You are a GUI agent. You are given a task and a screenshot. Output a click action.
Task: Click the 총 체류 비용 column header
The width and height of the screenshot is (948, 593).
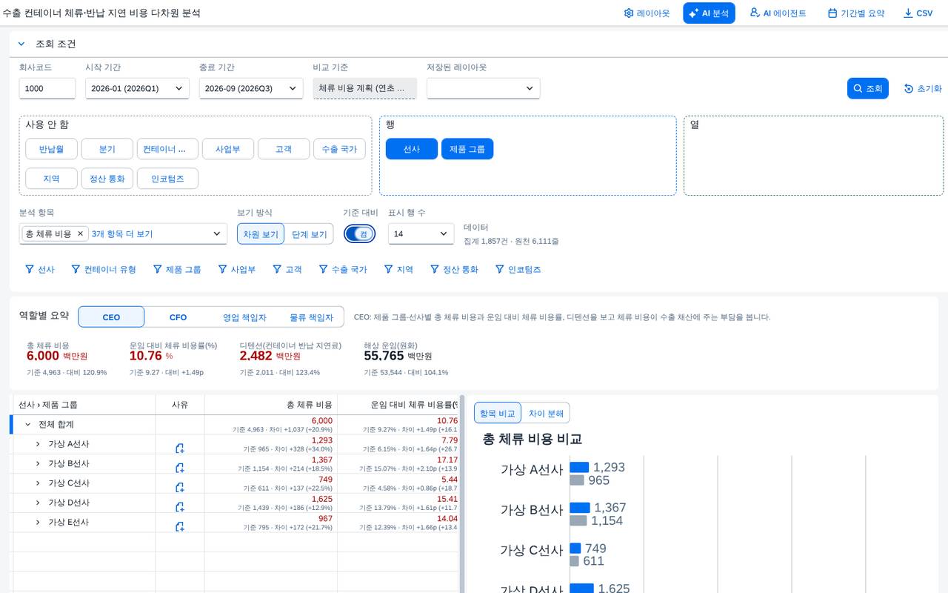click(x=271, y=405)
